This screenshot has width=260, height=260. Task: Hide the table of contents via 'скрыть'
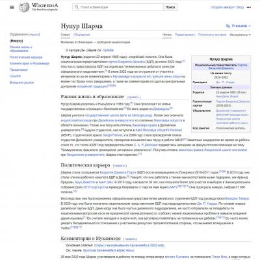[x=34, y=34]
